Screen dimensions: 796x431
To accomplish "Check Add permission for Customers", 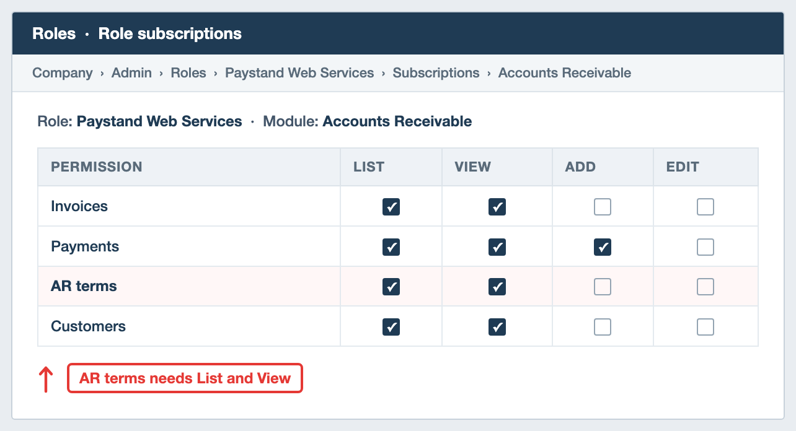I will click(x=603, y=327).
